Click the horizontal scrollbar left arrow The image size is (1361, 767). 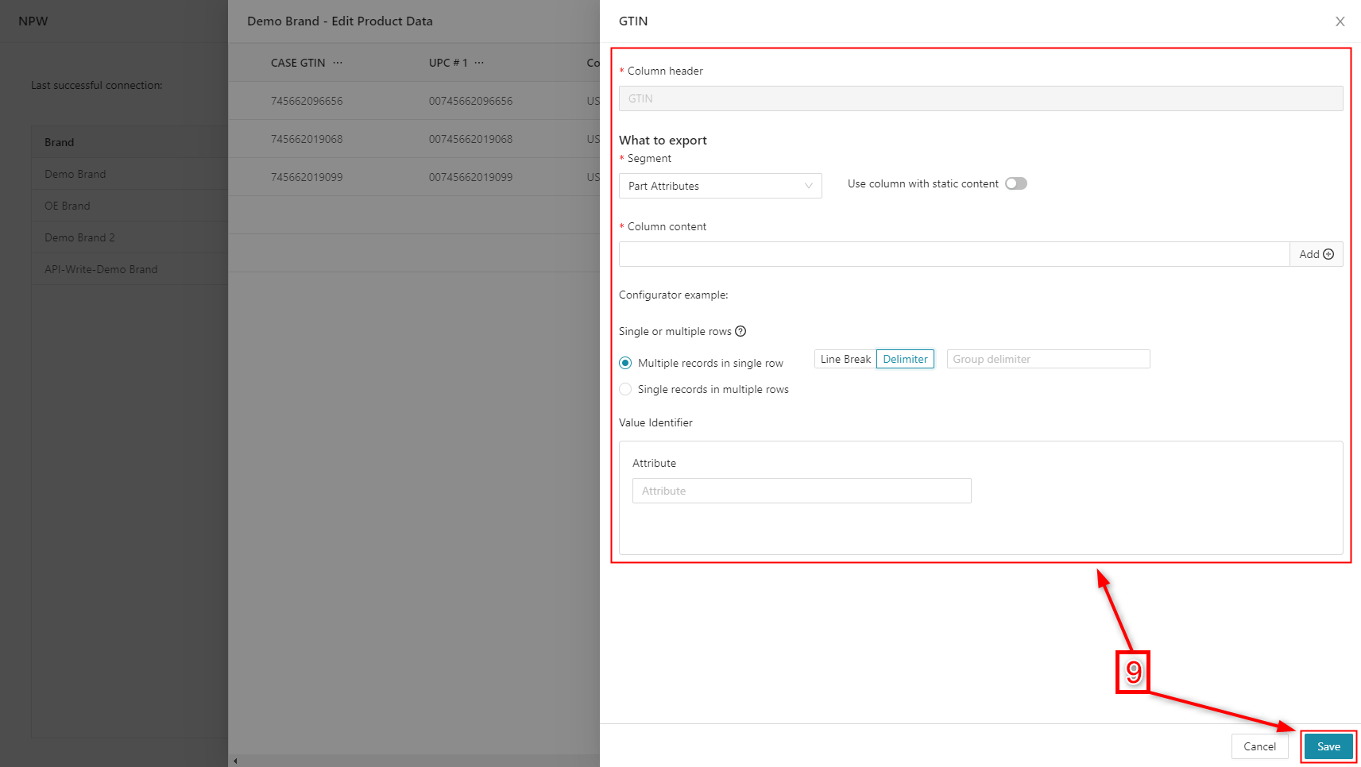tap(235, 761)
